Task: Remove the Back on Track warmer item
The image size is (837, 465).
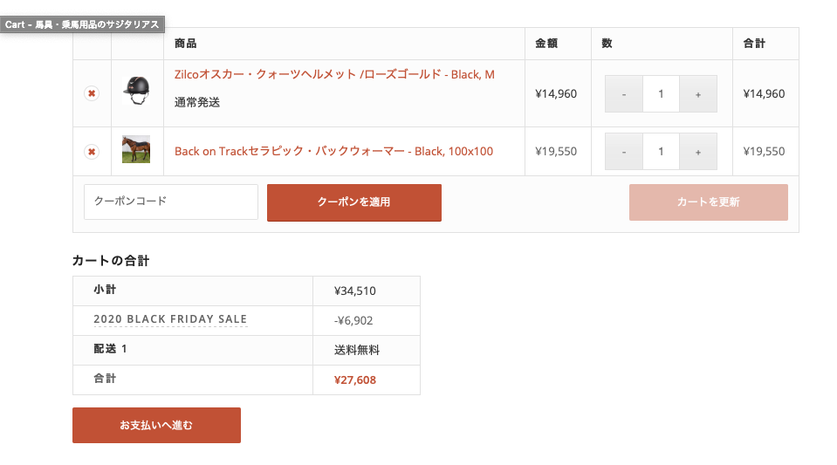Action: pos(92,152)
